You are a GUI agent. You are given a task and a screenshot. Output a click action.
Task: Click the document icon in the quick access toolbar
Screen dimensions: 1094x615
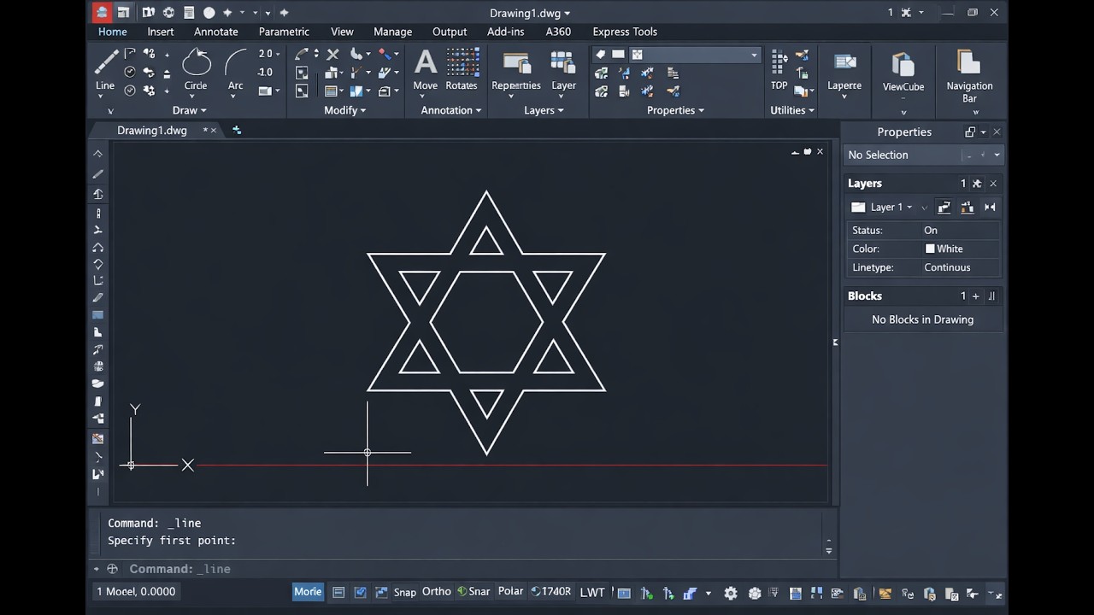[x=189, y=12]
